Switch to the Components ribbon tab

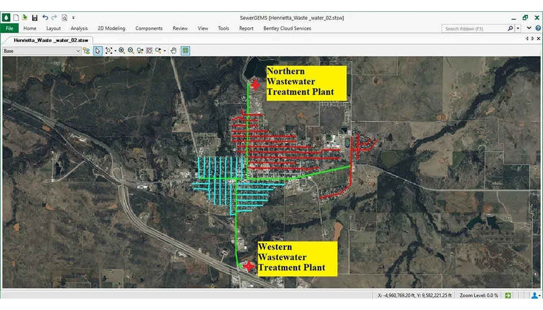[x=149, y=28]
